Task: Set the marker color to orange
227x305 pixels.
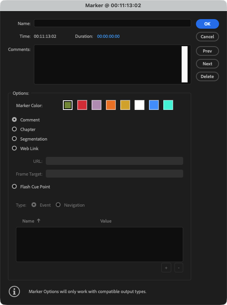Action: click(111, 105)
